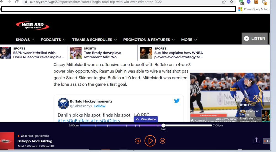276x152 pixels.
Task: Open Tom Brady retirement talk story
Action: pos(102,55)
